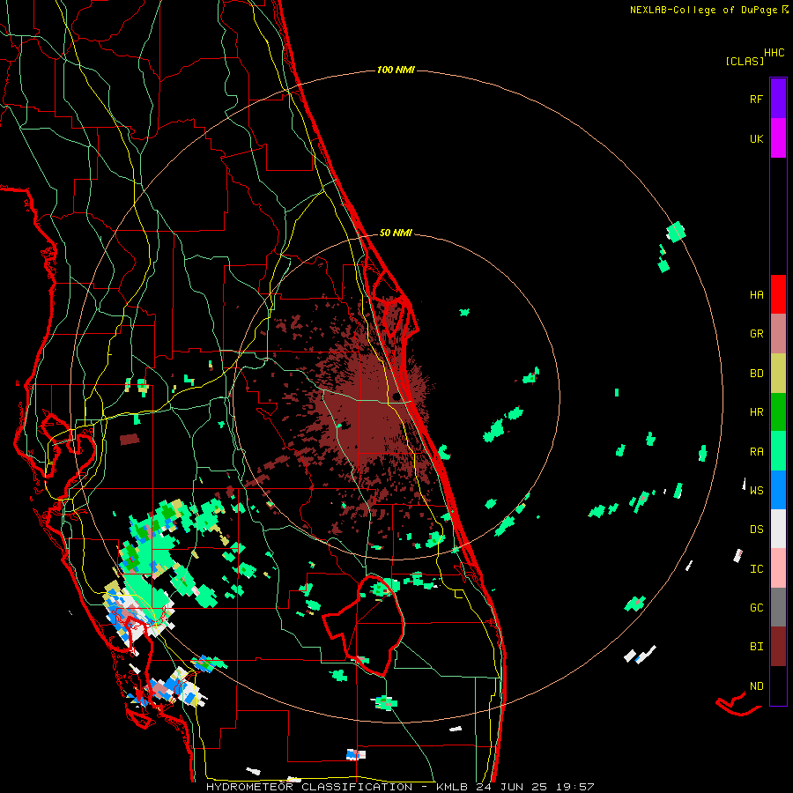Select the white DS legend swatch
The image size is (793, 793).
pos(778,529)
